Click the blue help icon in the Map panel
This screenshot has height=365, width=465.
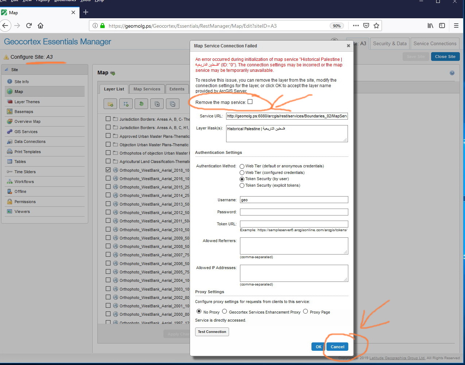452,73
